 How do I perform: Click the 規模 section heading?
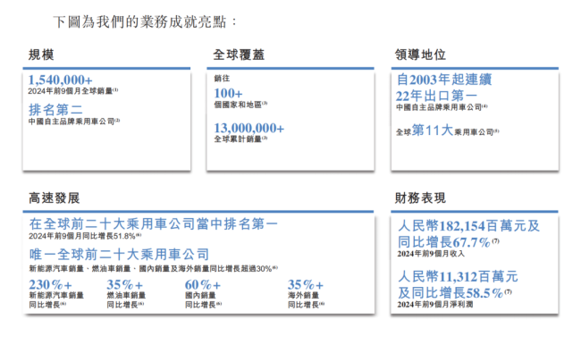pyautogui.click(x=41, y=55)
